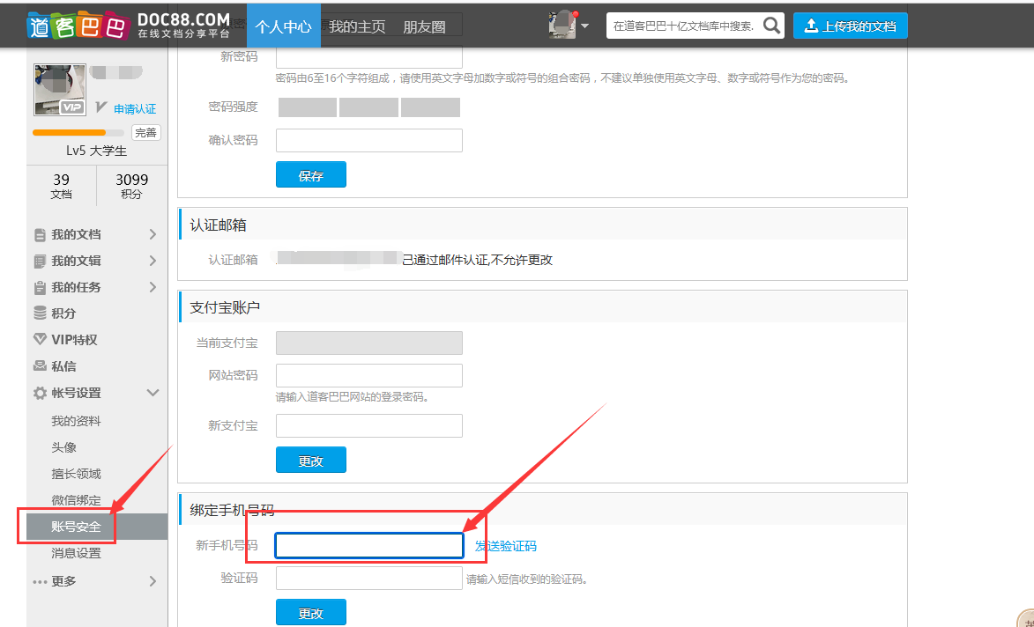The image size is (1034, 627).
Task: Open 积分 points from sidebar
Action: click(x=63, y=313)
